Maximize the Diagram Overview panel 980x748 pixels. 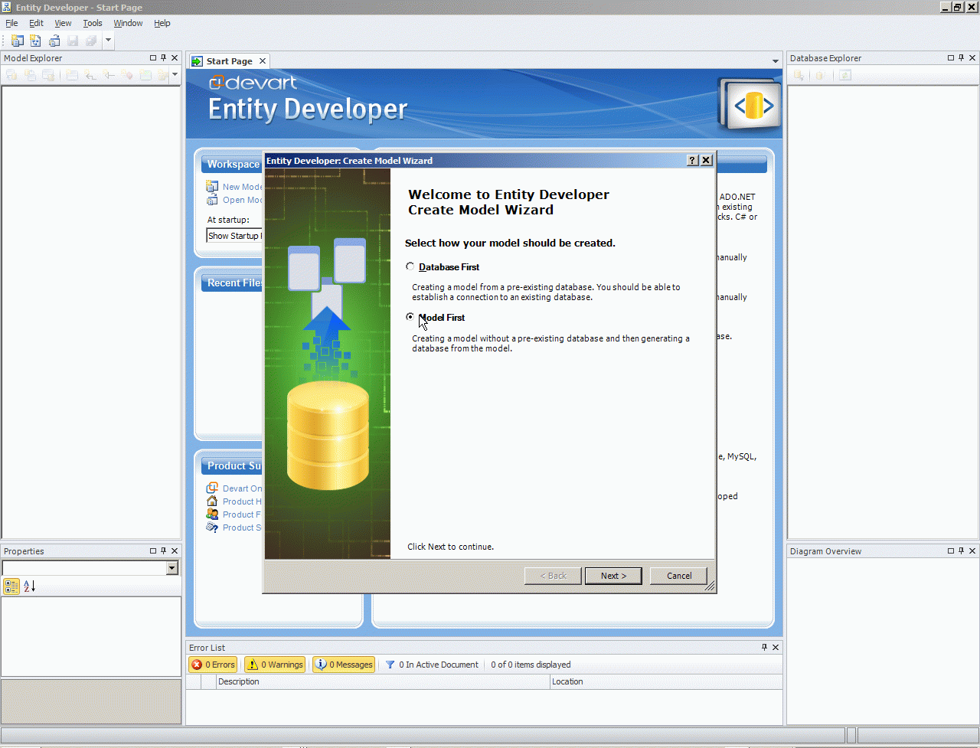951,551
